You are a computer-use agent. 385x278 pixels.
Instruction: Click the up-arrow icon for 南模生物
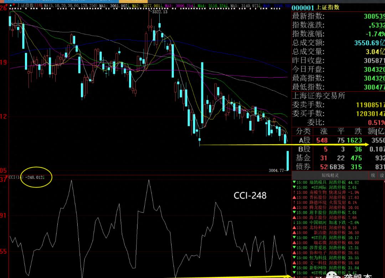(x=294, y=192)
